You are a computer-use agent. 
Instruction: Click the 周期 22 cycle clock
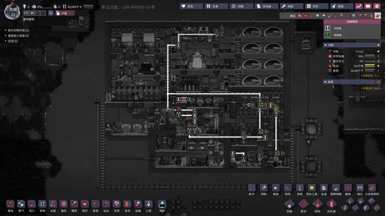[12, 11]
